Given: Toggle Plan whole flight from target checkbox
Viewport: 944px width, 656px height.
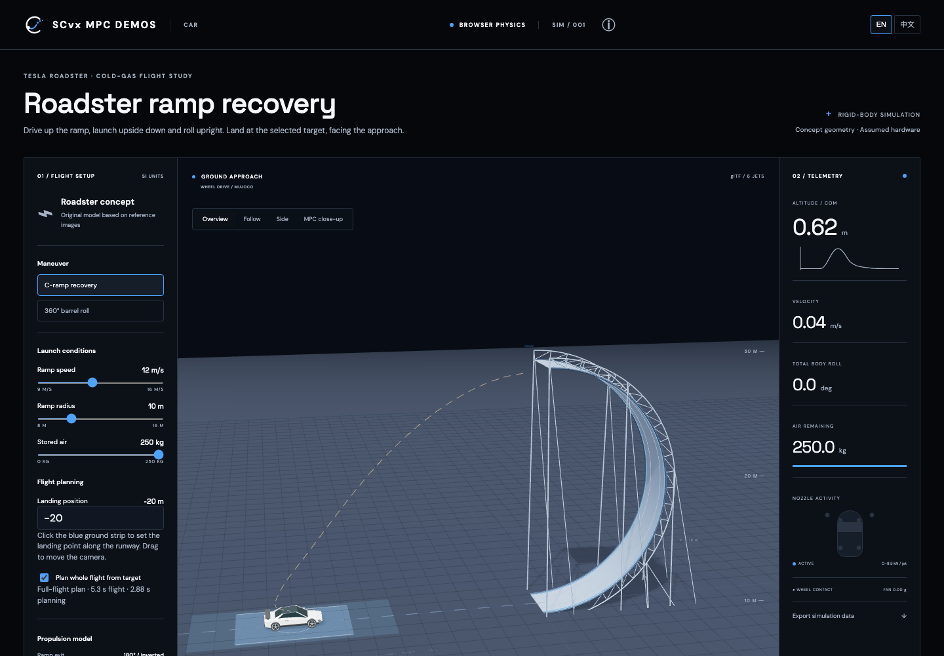Looking at the screenshot, I should 44,578.
